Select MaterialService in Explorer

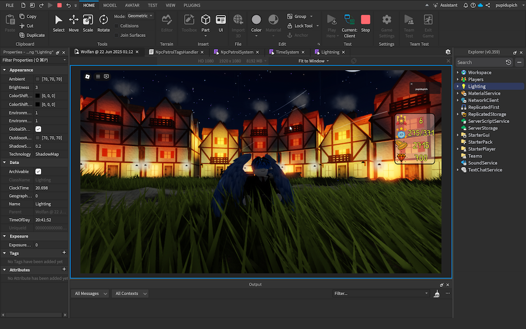pyautogui.click(x=484, y=93)
